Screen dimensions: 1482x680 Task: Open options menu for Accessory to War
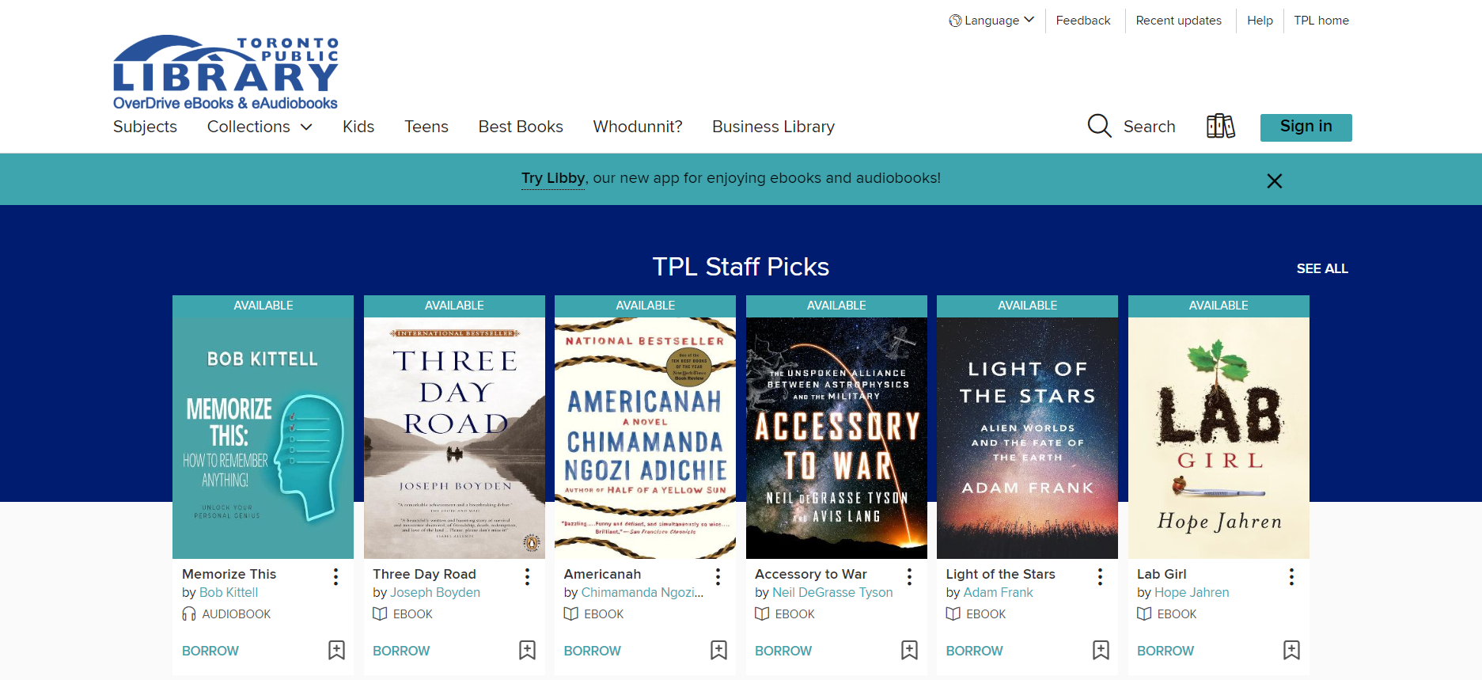click(x=909, y=577)
